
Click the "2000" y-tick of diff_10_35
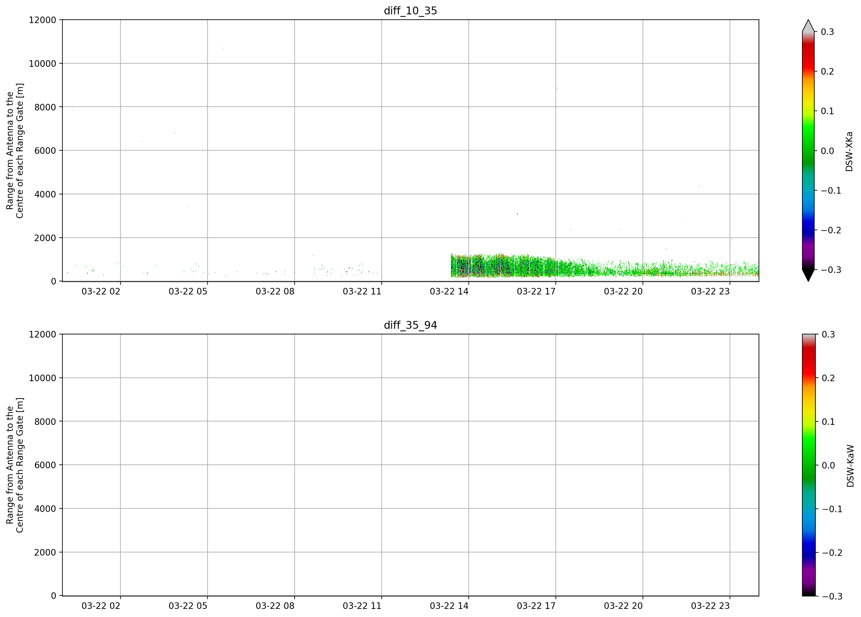click(45, 238)
